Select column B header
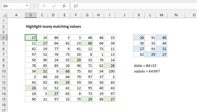This screenshot has height=112, width=197. click(x=31, y=15)
